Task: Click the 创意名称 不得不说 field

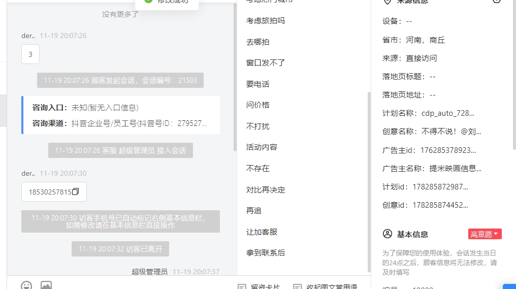Action: [432, 132]
